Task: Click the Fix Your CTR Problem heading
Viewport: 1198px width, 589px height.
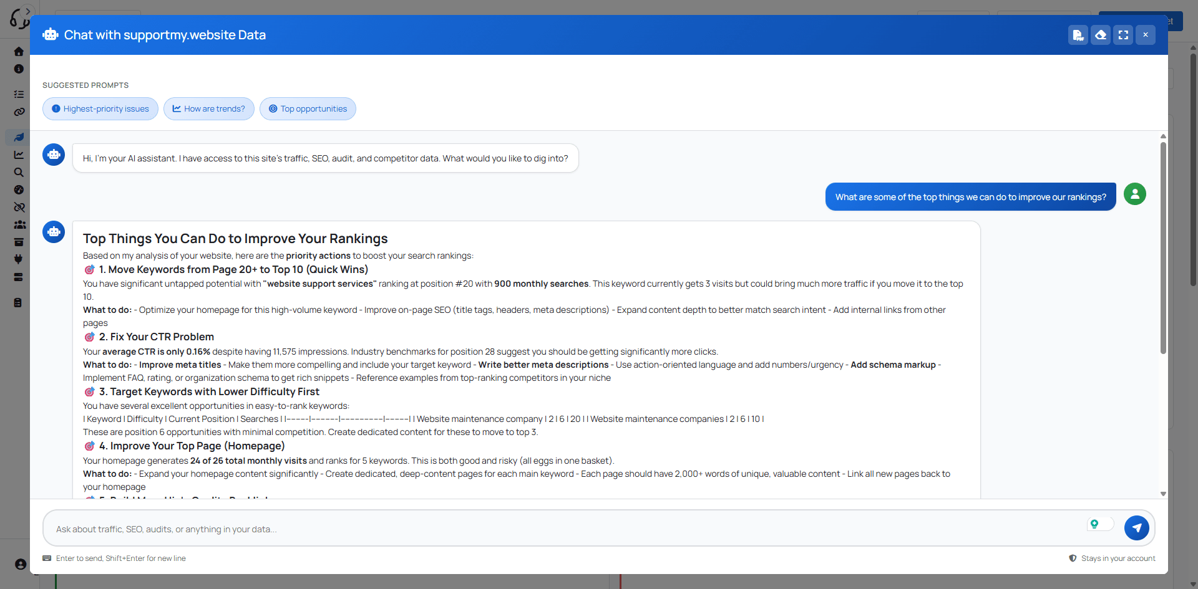Action: pyautogui.click(x=156, y=337)
